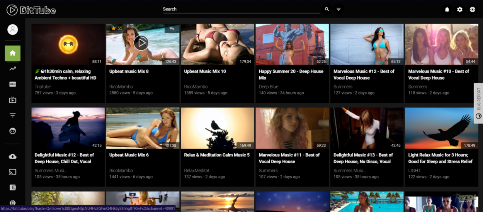The image size is (483, 212).
Task: Open the RelaxMeditat... channel link
Action: point(198,171)
